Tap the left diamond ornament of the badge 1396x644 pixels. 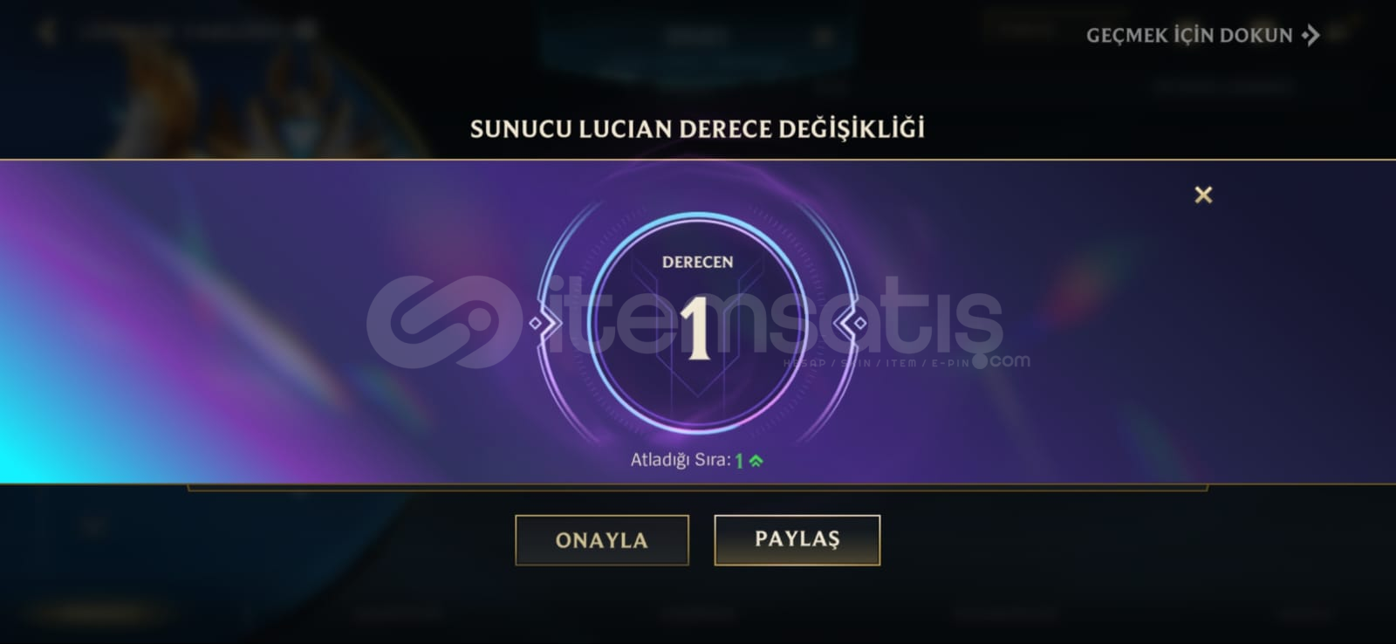[536, 324]
